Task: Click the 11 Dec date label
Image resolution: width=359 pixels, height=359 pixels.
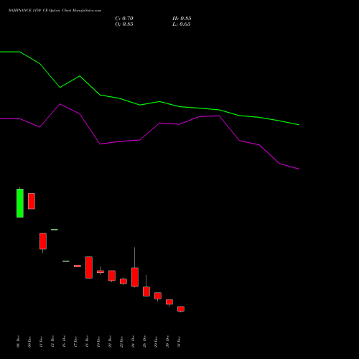Action: pos(42,342)
